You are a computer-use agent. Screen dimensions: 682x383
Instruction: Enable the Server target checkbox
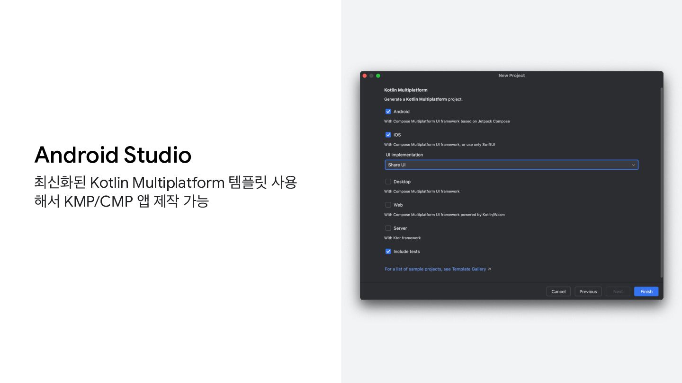388,228
